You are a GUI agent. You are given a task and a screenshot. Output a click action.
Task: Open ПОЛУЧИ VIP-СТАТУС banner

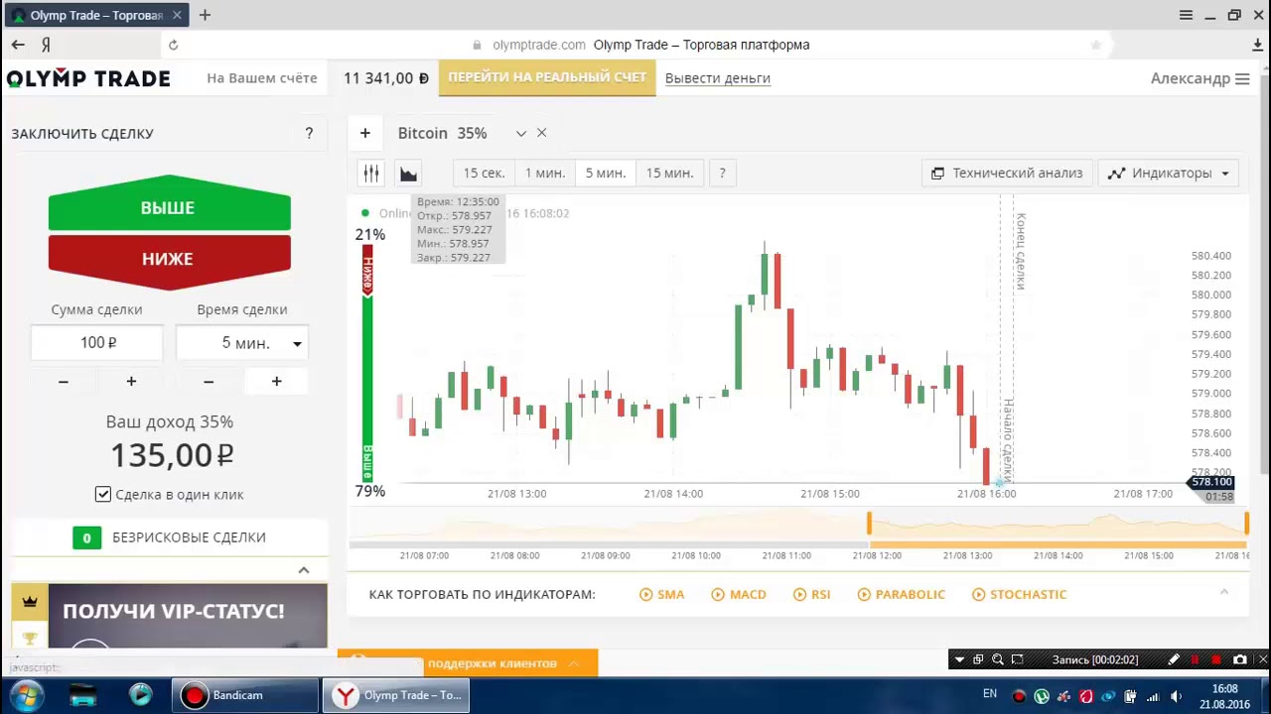[x=188, y=615]
